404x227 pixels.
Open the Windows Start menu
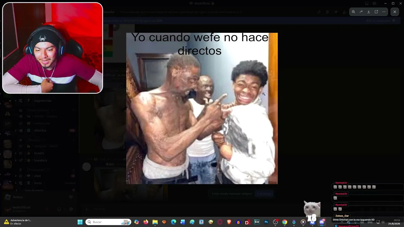pyautogui.click(x=80, y=222)
